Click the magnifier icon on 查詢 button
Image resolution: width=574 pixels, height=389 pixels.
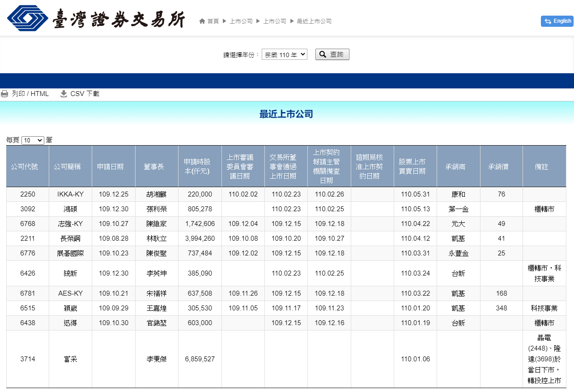323,54
